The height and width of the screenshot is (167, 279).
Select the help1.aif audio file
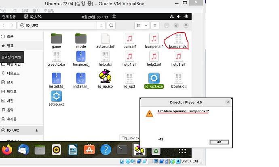[x=130, y=58]
